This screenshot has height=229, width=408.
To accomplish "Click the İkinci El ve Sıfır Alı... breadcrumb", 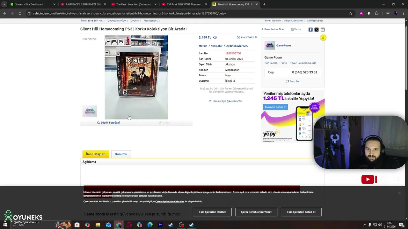I will coord(92,21).
